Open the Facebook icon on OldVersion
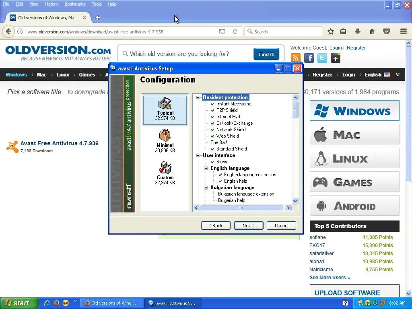The height and width of the screenshot is (309, 412). click(309, 58)
